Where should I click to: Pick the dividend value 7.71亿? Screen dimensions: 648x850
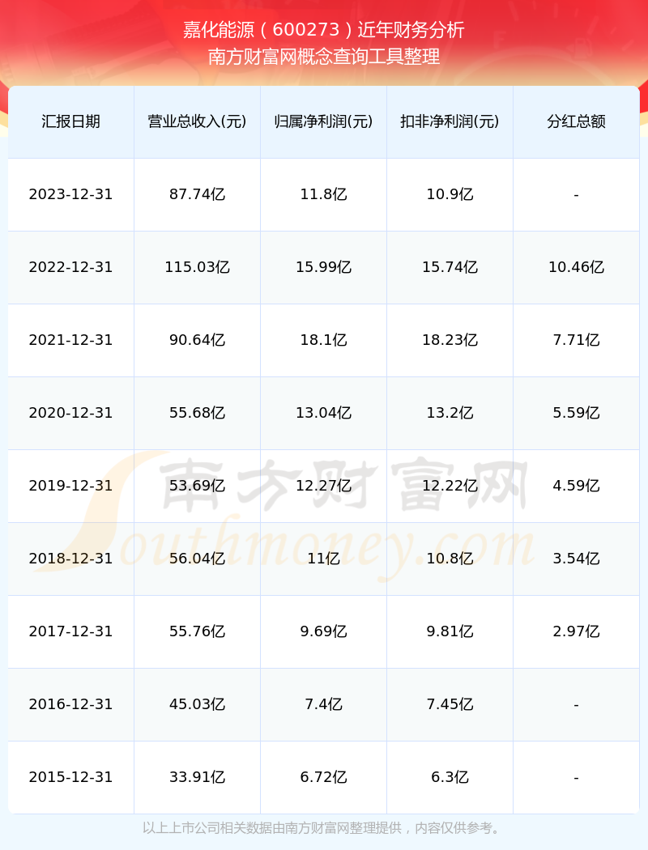[577, 340]
